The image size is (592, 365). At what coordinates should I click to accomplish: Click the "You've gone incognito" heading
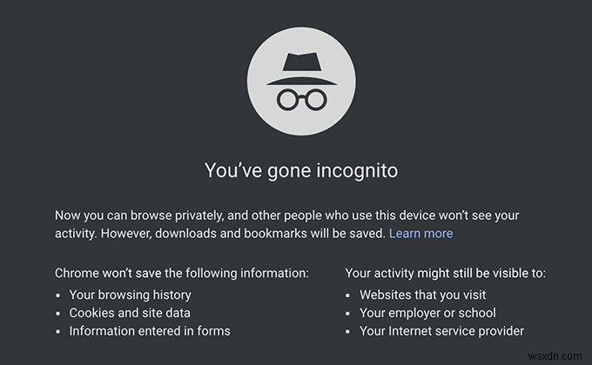[x=299, y=169]
